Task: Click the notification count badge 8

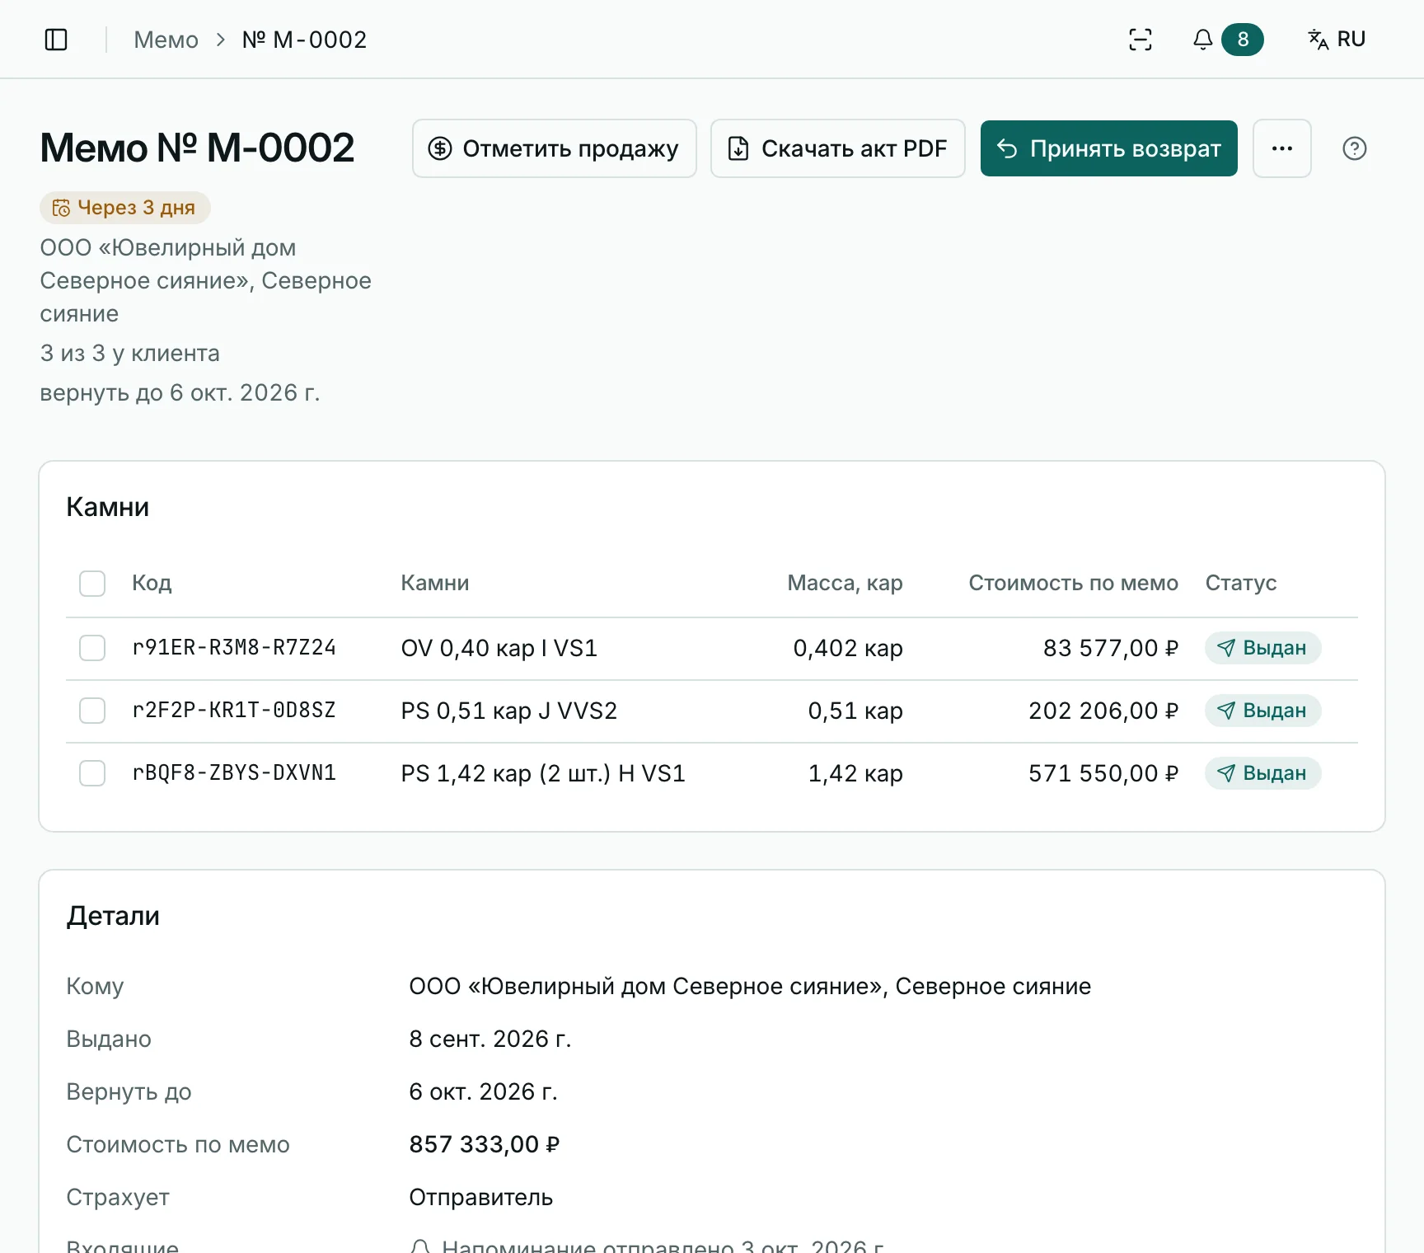Action: 1243,40
